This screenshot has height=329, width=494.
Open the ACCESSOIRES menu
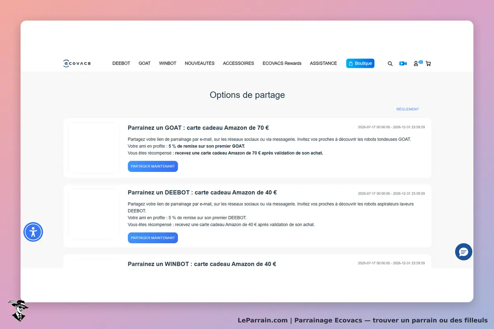click(x=238, y=63)
